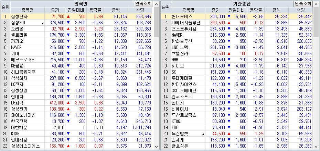Image resolution: width=320 pixels, height=151 pixels.
Task: Select LG전자 stock name
Action: pyautogui.click(x=18, y=85)
